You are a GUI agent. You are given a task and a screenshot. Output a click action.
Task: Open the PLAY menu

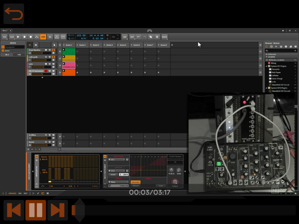pyautogui.click(x=12, y=37)
